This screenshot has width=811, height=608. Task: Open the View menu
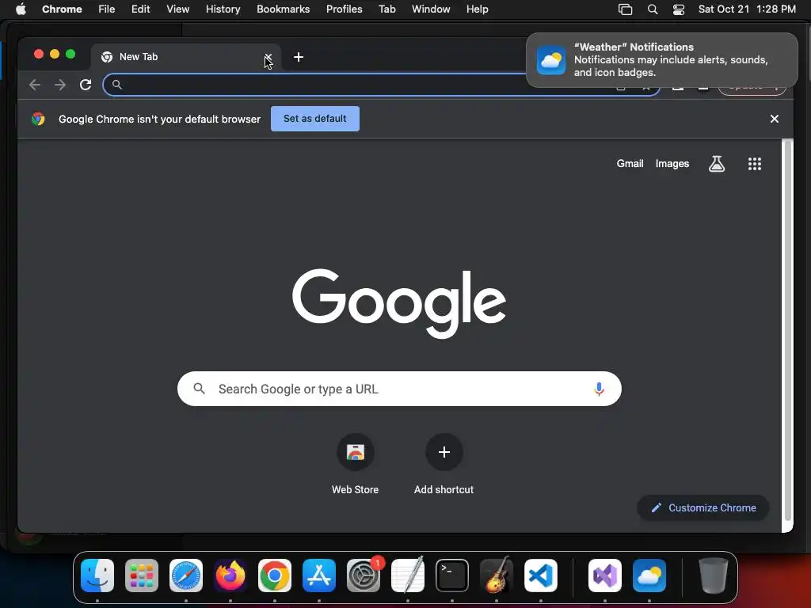click(x=178, y=9)
